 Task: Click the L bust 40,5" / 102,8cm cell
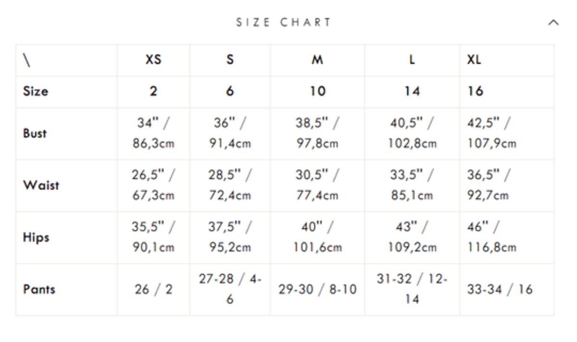coord(412,133)
